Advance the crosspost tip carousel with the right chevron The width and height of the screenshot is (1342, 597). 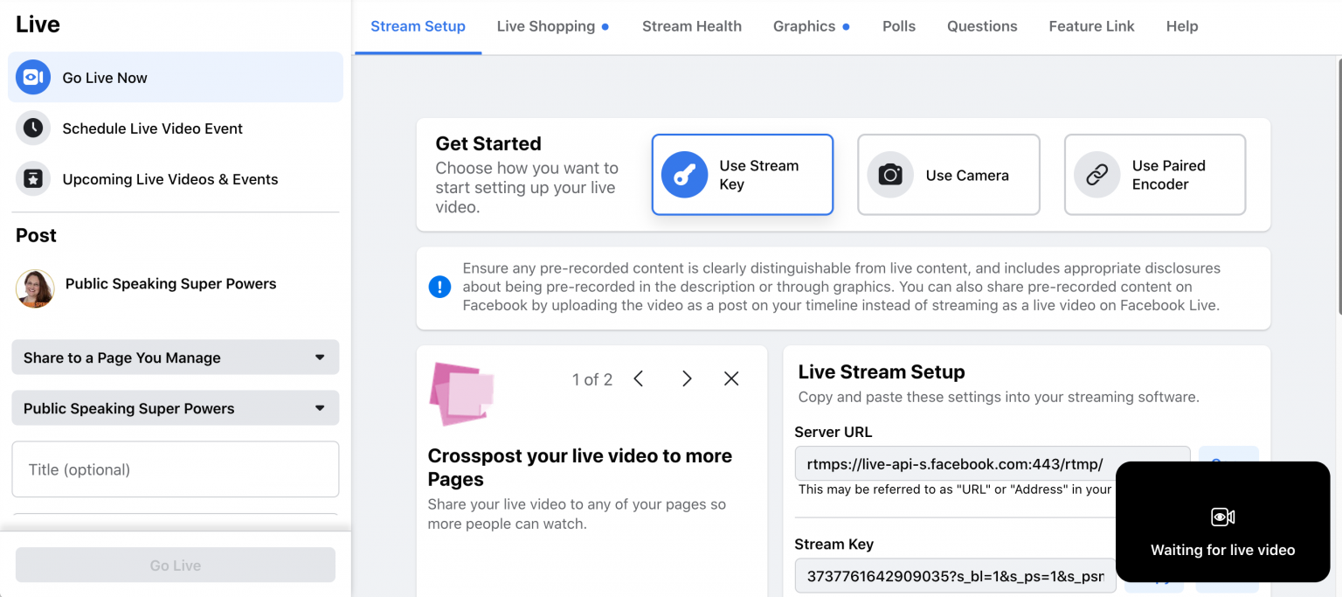pos(687,378)
